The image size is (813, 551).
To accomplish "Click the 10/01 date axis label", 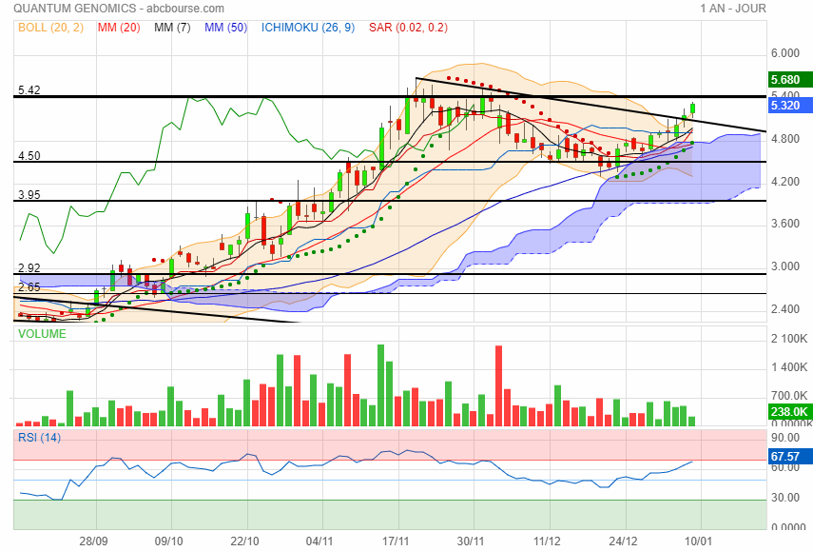I will (698, 541).
